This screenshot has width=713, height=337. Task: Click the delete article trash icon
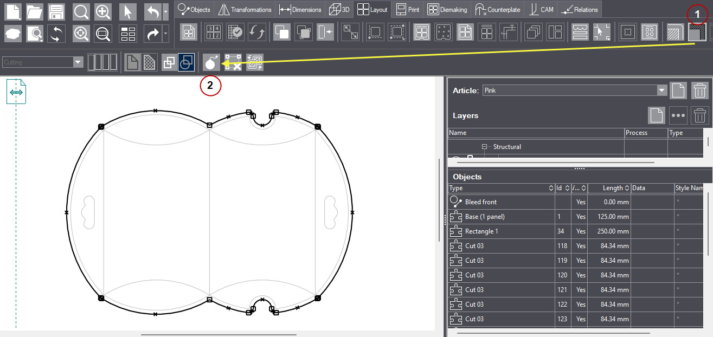click(700, 90)
